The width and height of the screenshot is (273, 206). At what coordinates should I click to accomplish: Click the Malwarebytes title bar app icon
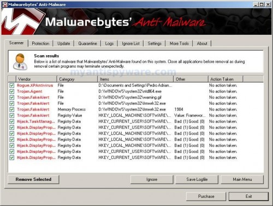tap(5, 4)
